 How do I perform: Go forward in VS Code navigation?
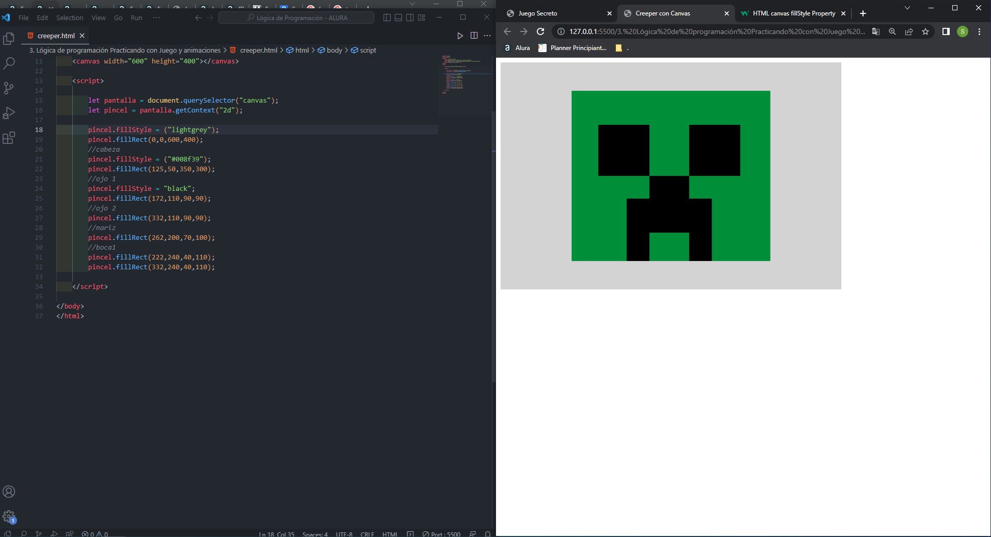[210, 18]
